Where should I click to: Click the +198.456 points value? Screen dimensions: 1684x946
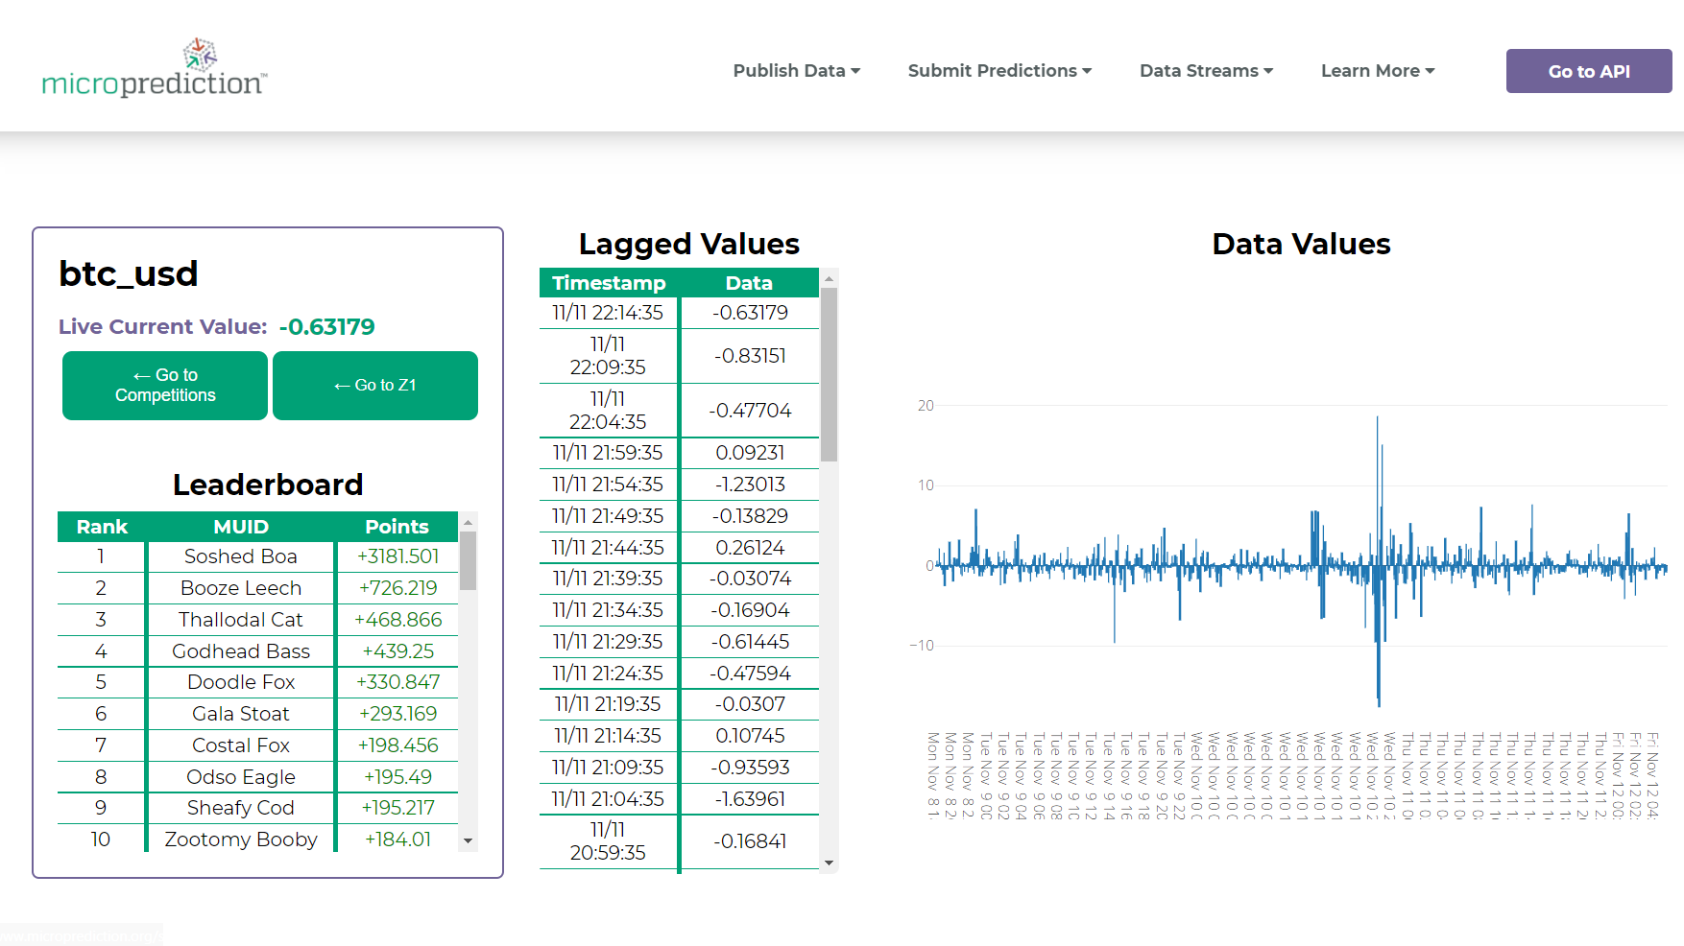[397, 745]
